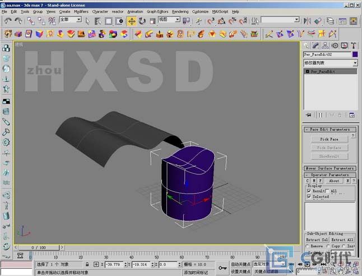Open the 全部 selection filter dropdown

click(79, 20)
